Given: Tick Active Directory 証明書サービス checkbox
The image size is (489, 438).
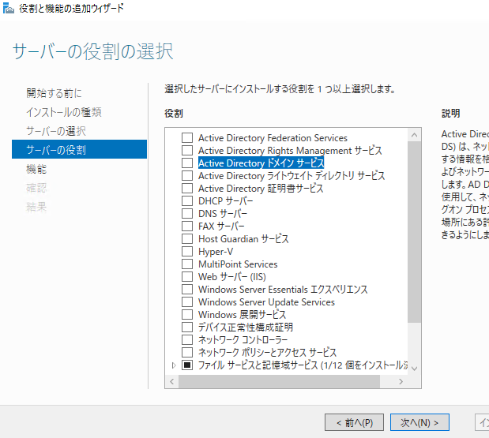Looking at the screenshot, I should [x=187, y=188].
